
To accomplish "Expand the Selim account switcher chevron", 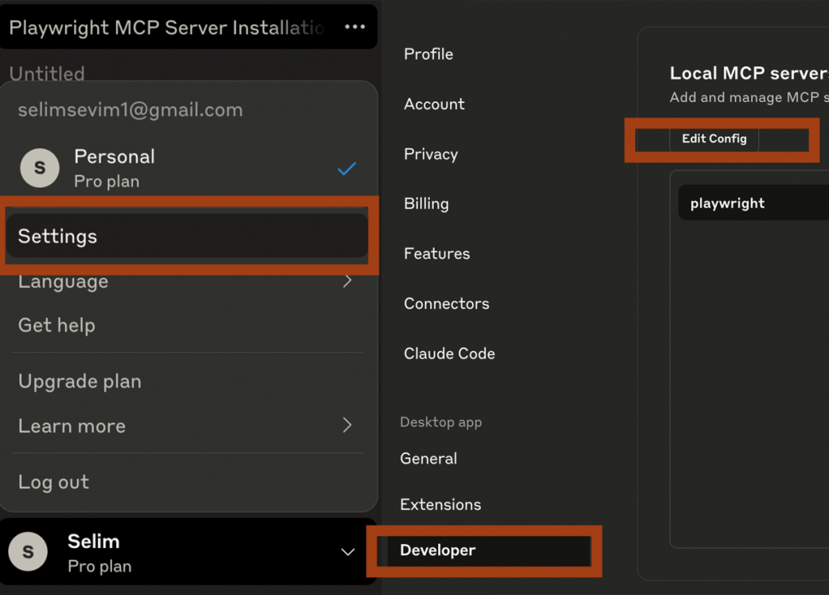I will pos(347,551).
